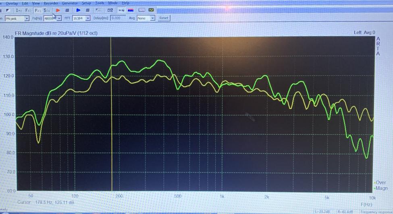Click the black-background curve display icon
Image resolution: width=393 pixels, height=214 pixels.
tap(151, 10)
